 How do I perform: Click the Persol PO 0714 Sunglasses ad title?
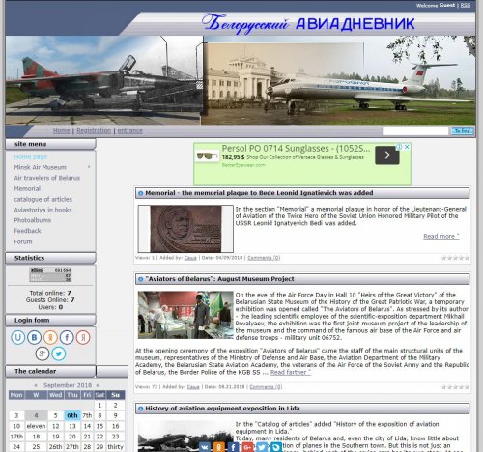click(x=296, y=149)
